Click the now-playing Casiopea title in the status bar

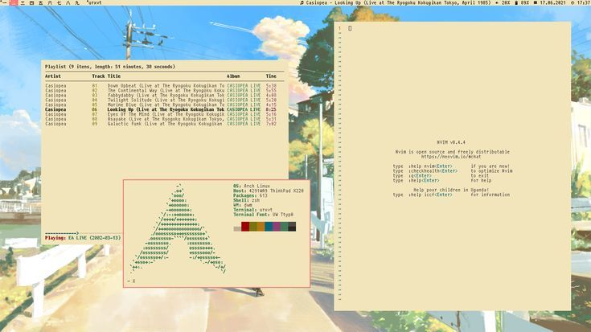(x=398, y=2)
